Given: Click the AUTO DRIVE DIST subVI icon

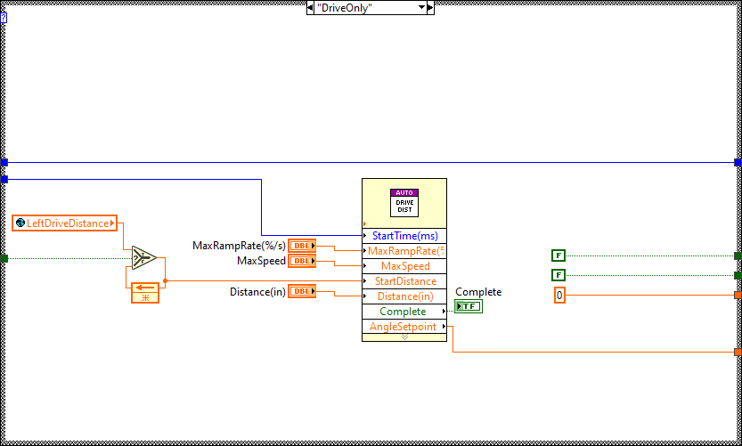Looking at the screenshot, I should click(x=404, y=202).
